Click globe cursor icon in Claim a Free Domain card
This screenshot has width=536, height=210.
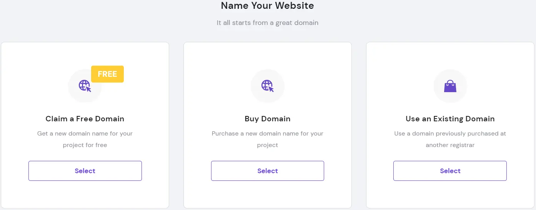(x=85, y=86)
